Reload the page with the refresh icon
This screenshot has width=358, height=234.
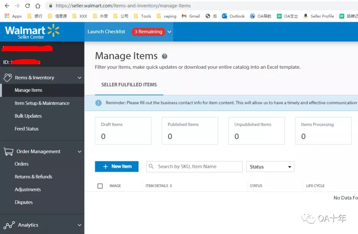pos(28,6)
